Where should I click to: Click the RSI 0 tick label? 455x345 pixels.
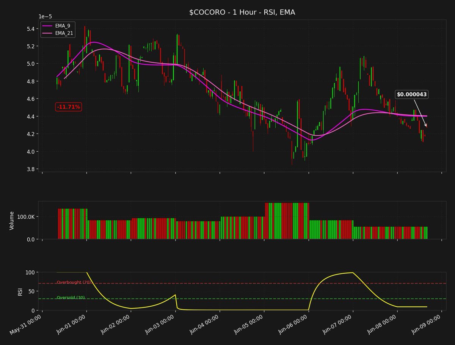point(34,310)
